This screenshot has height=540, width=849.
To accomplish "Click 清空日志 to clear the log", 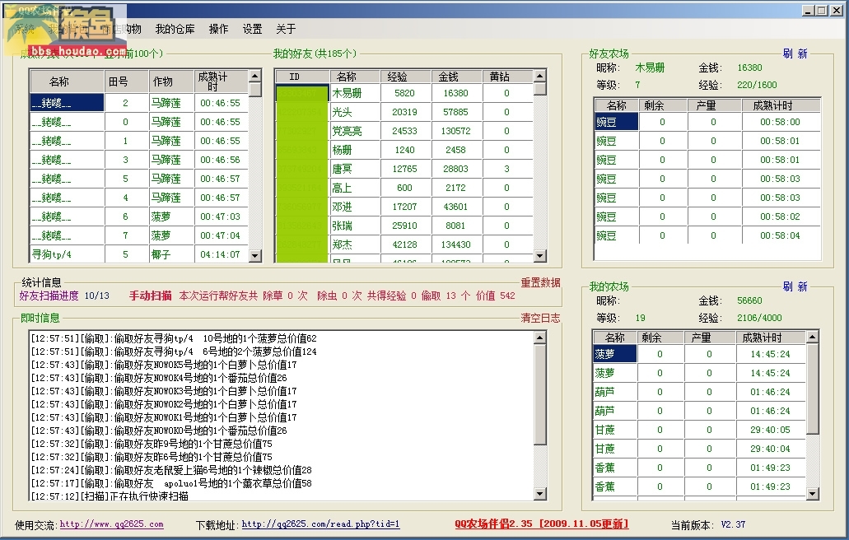I will point(540,319).
